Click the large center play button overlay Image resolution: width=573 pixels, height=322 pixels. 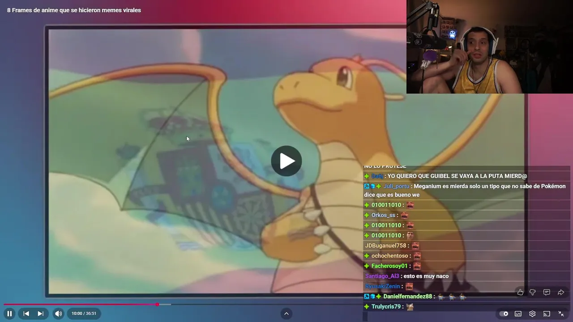(x=286, y=161)
